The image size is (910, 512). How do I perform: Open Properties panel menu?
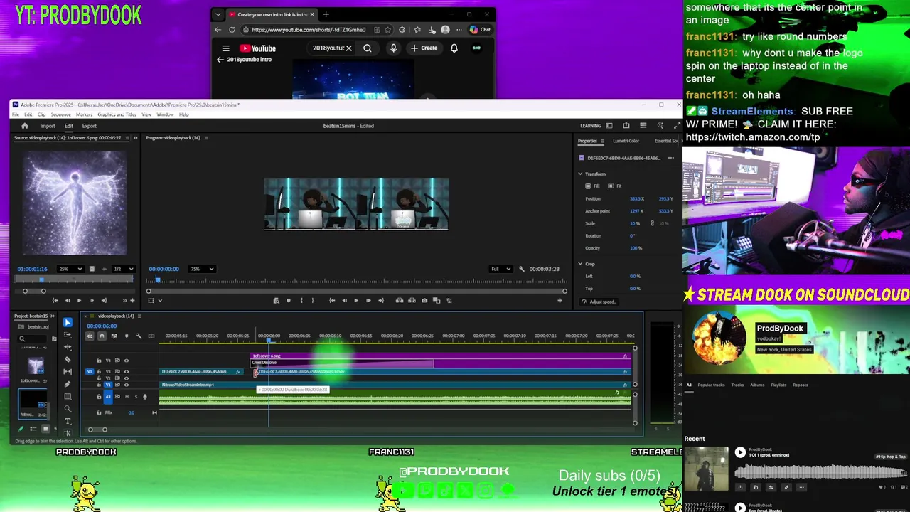coord(602,141)
